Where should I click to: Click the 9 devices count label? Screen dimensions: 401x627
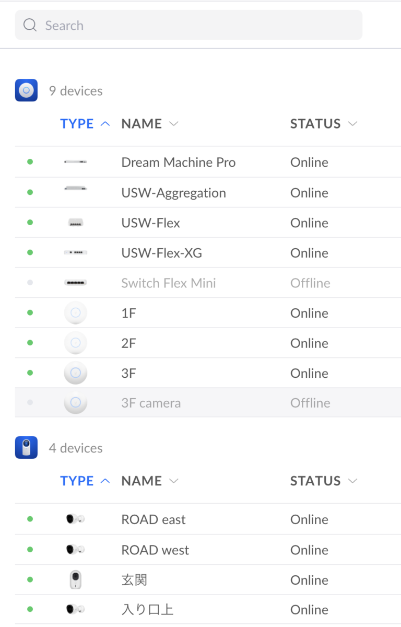click(76, 91)
